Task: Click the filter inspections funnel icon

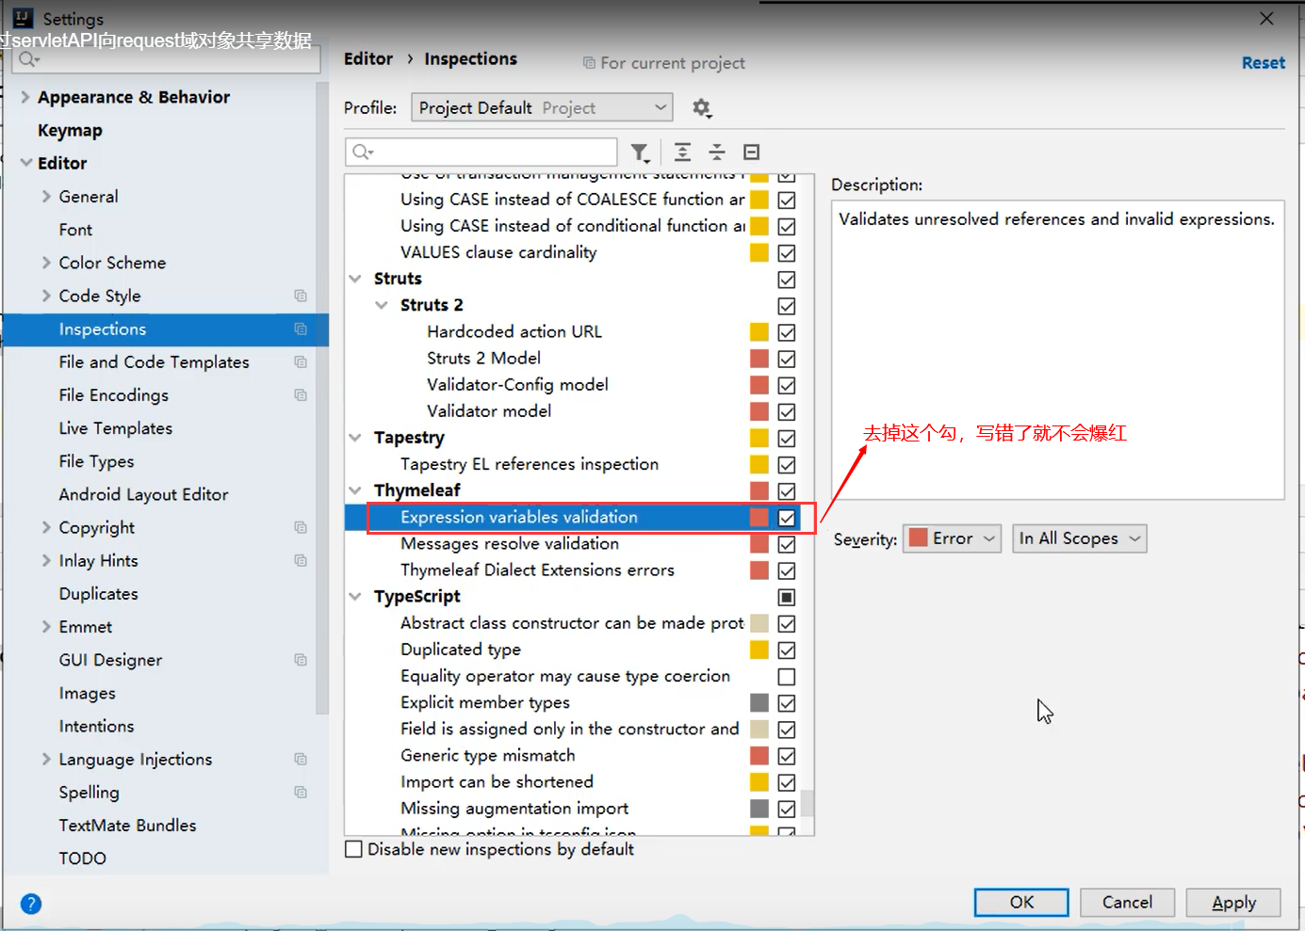Action: coord(641,152)
